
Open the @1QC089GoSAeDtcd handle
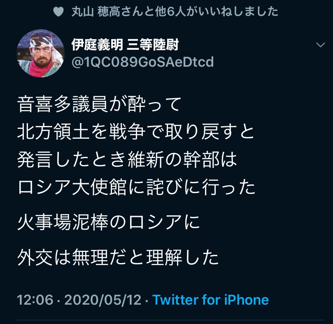(x=143, y=62)
